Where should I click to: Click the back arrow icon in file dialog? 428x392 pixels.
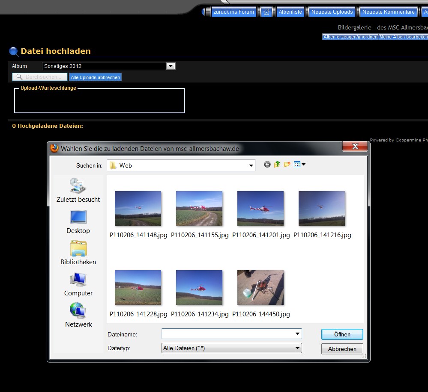267,165
